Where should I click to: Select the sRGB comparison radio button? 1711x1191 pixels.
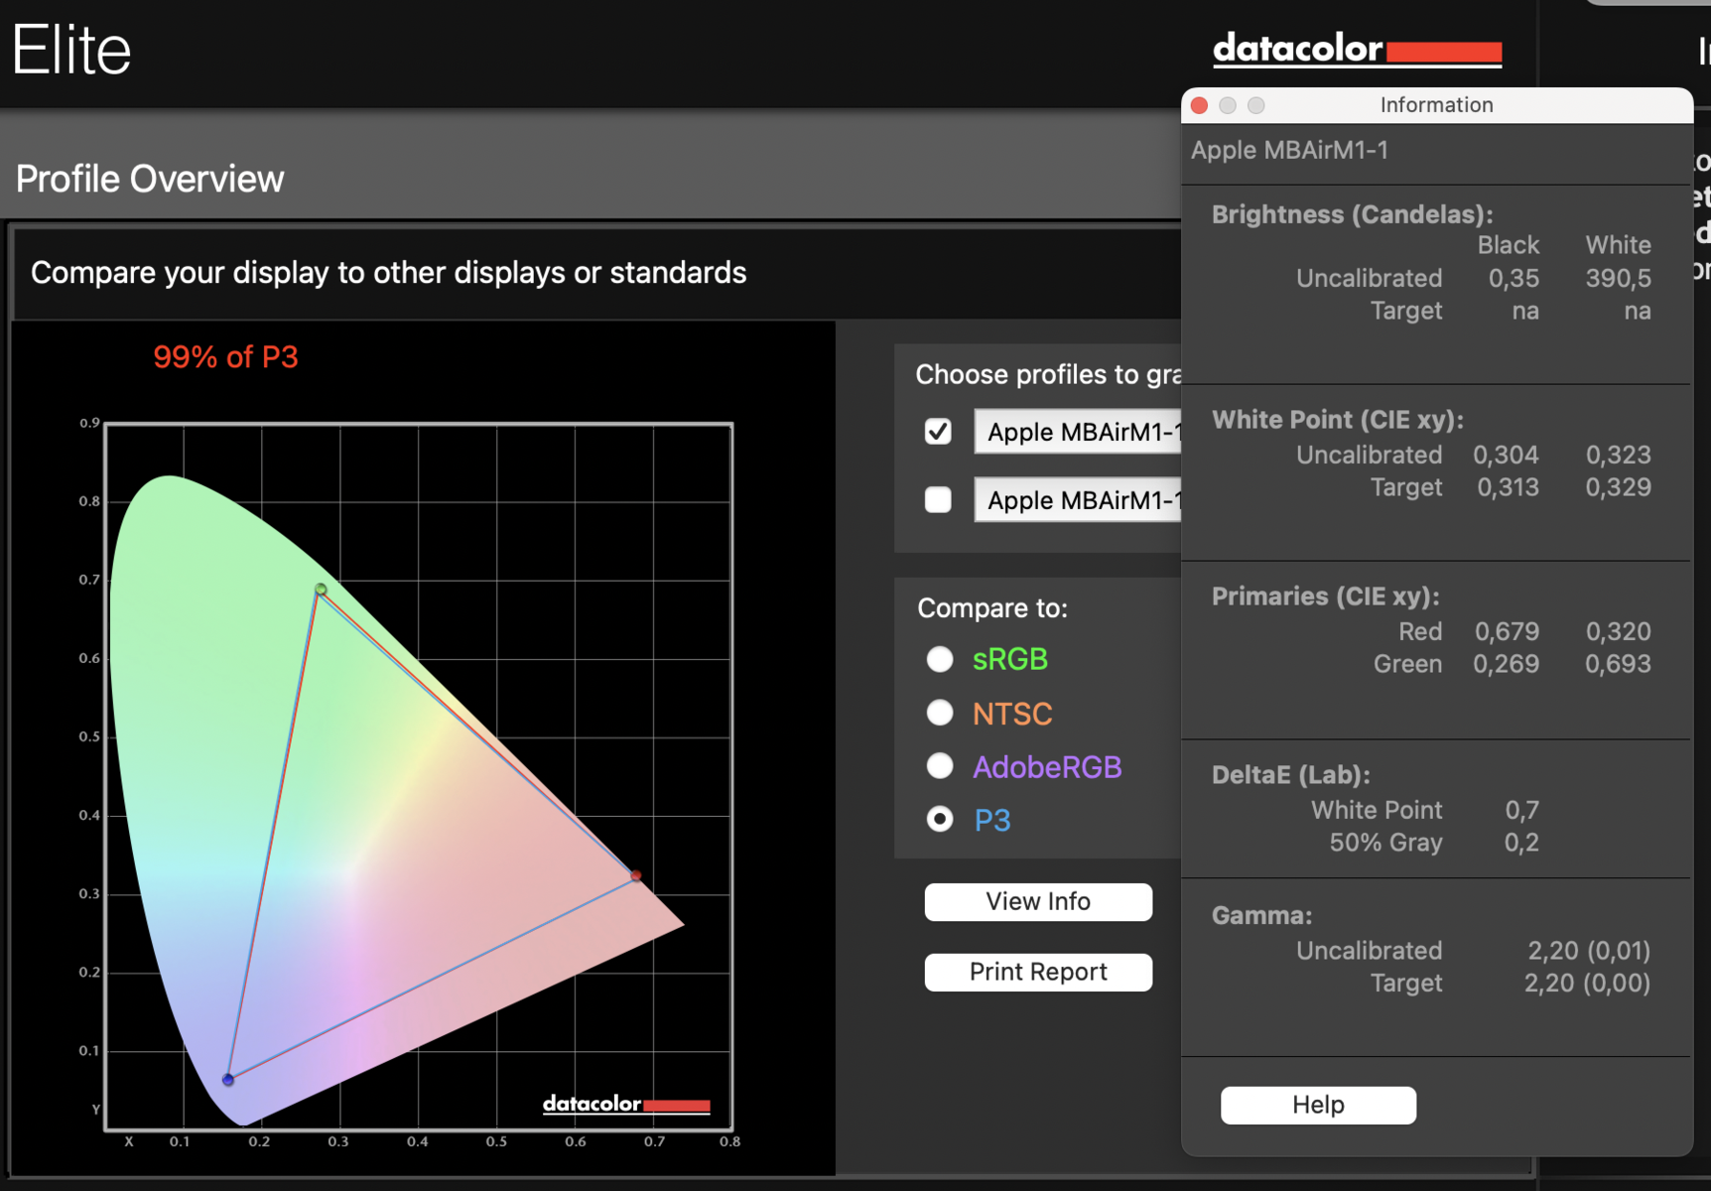pyautogui.click(x=940, y=659)
